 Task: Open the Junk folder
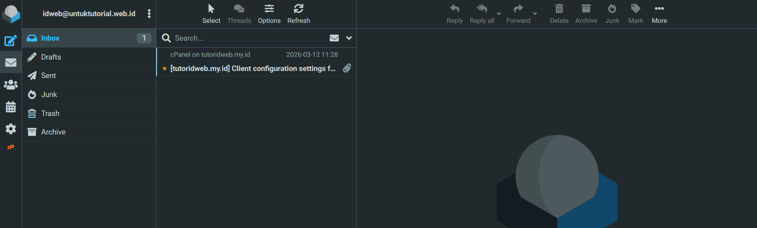pyautogui.click(x=89, y=95)
